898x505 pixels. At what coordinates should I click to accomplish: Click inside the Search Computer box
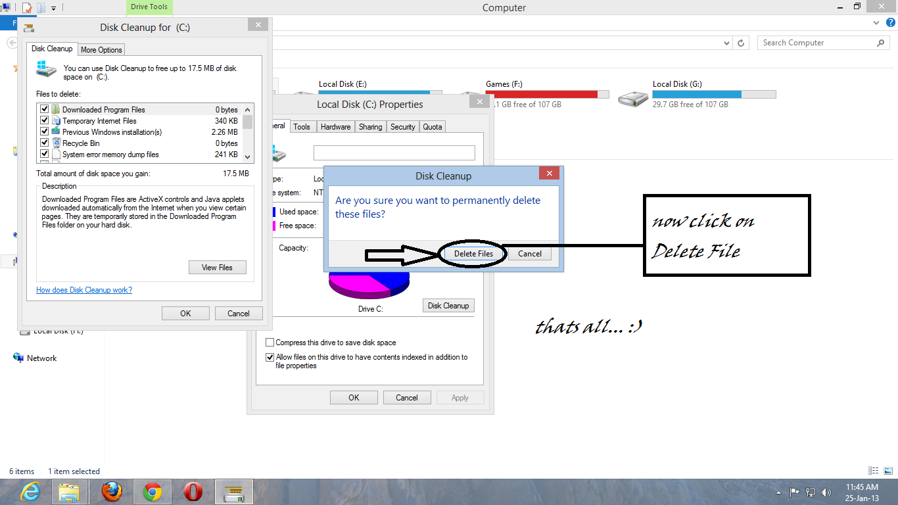815,42
